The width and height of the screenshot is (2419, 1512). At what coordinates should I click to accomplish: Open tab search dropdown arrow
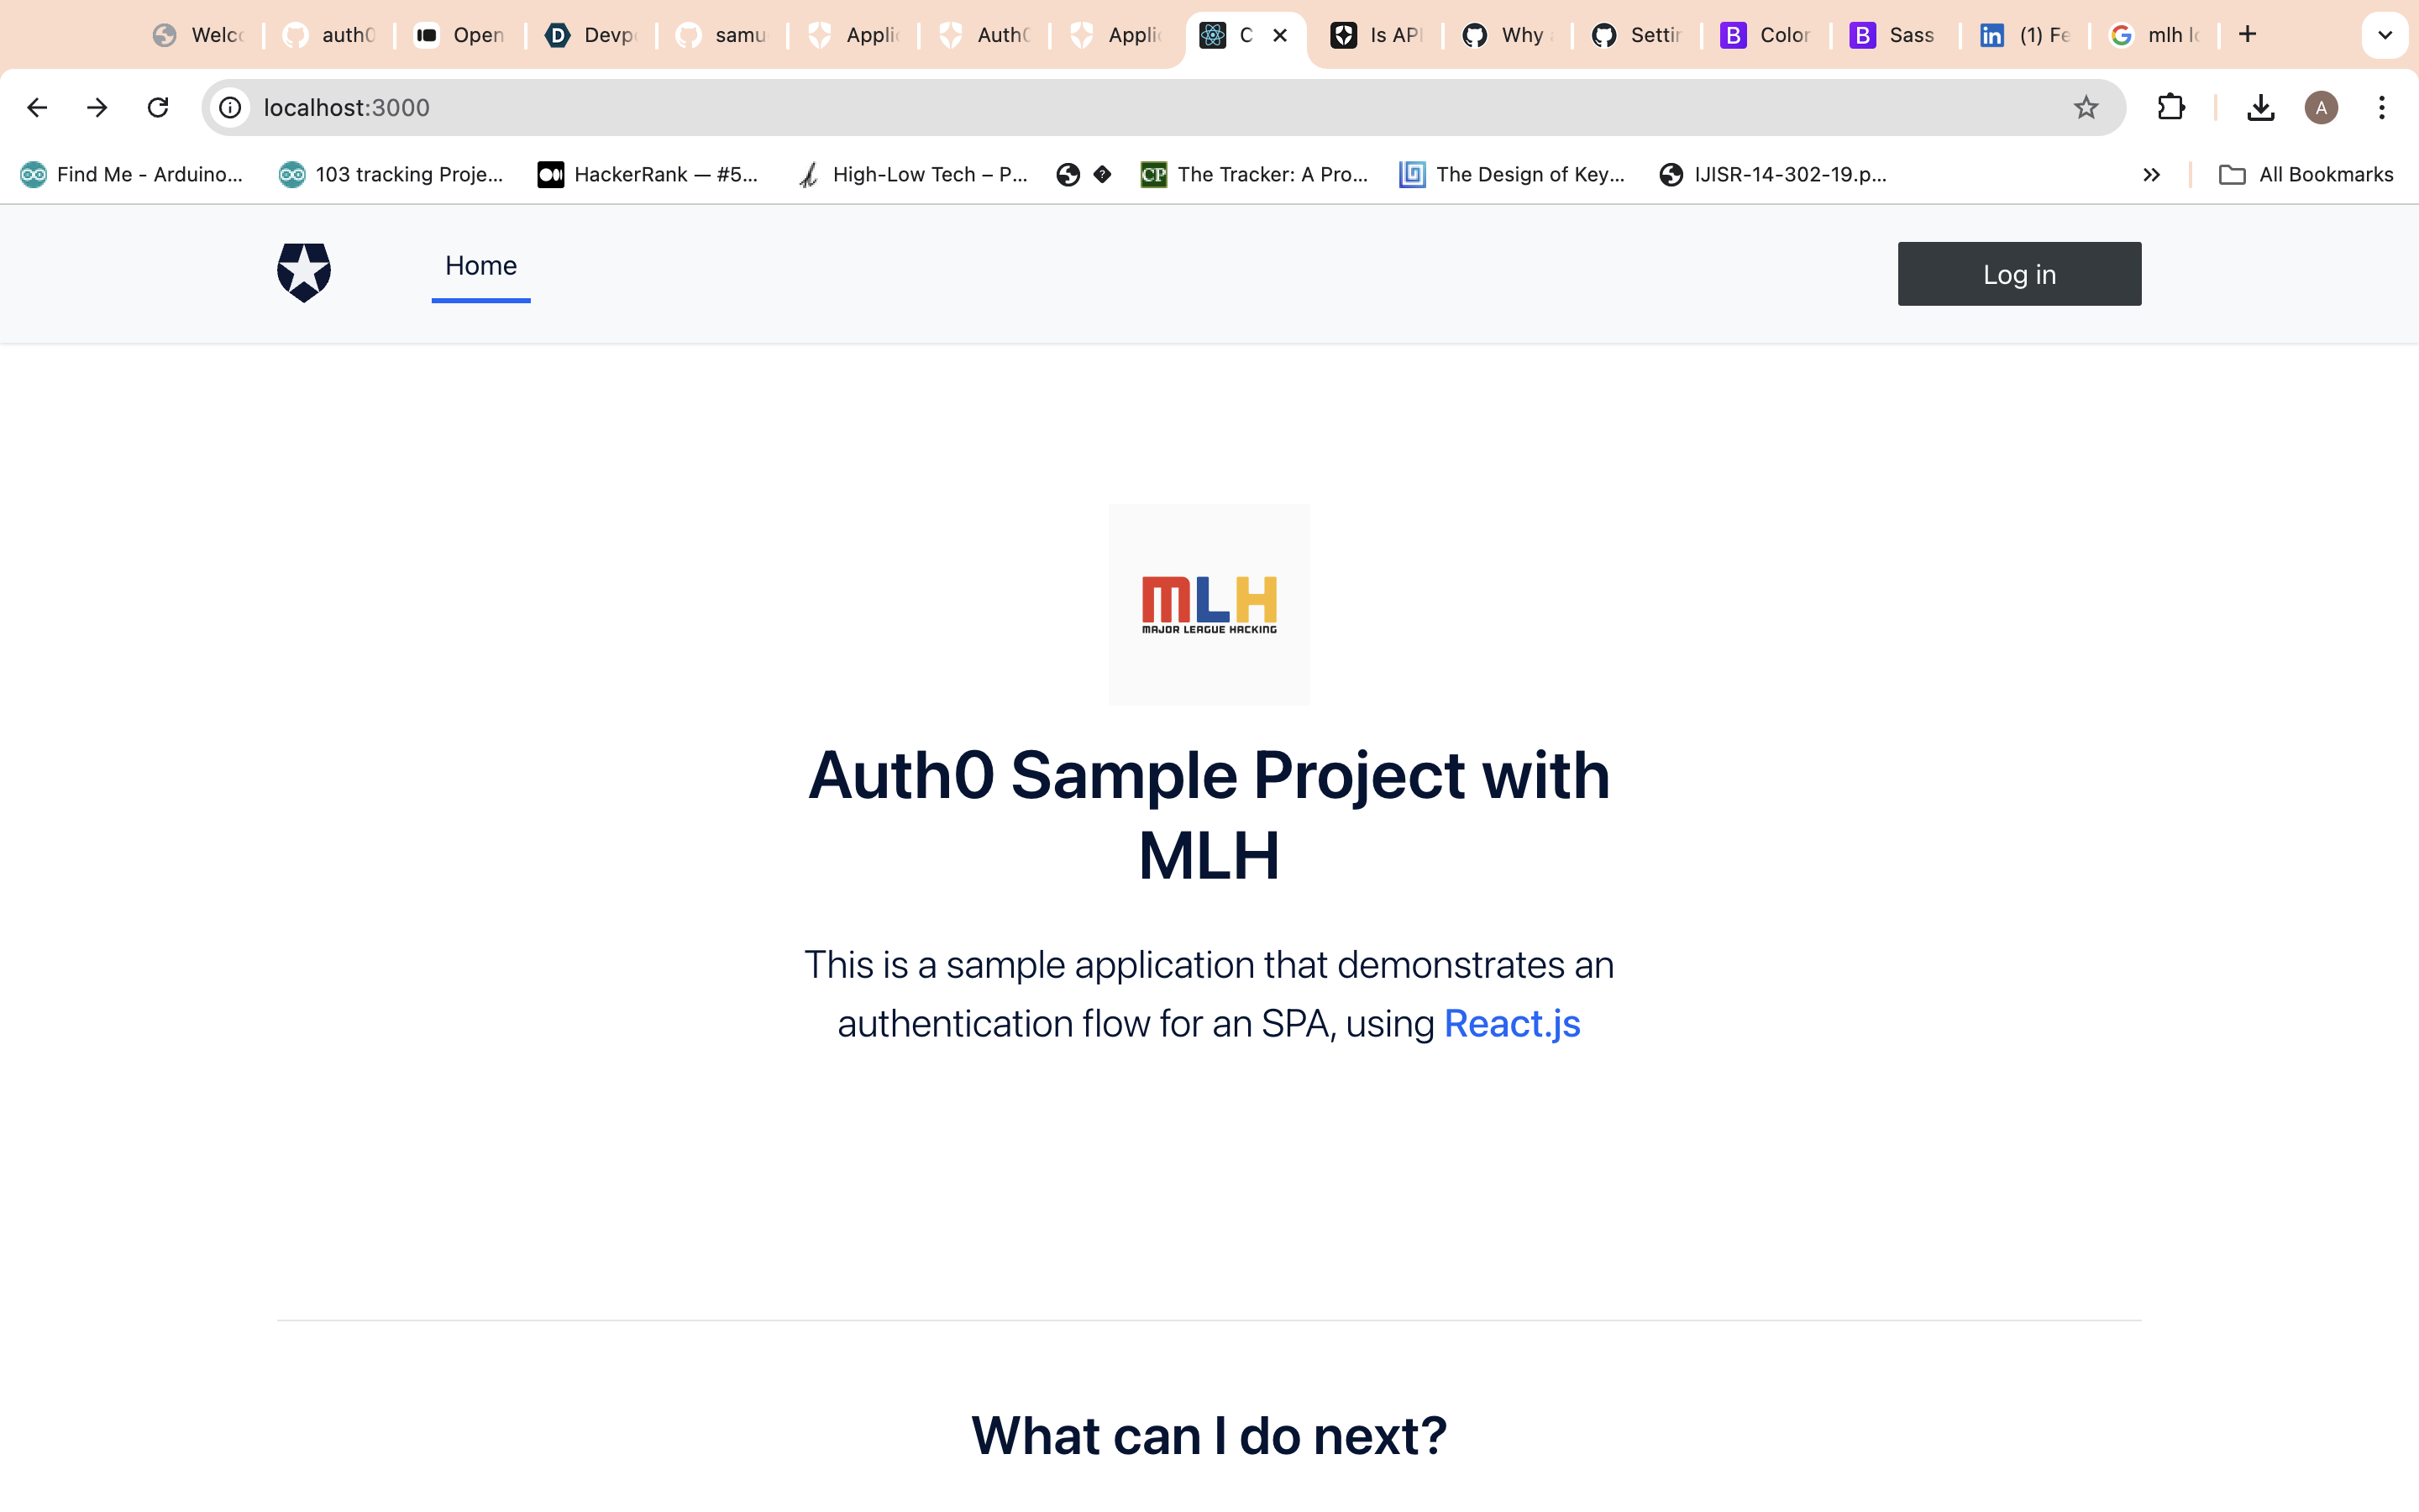2384,35
